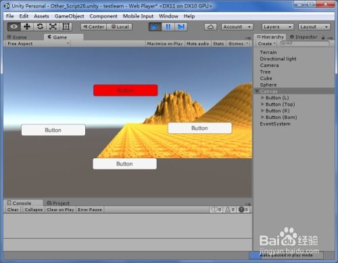Select the Hand (view) tool

coord(14,26)
